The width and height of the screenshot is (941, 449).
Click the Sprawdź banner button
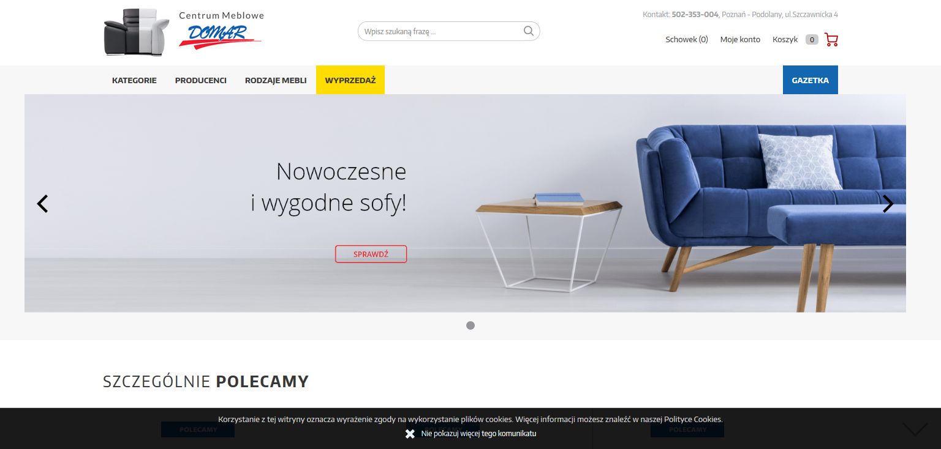point(371,254)
